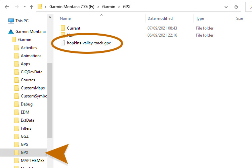The height and width of the screenshot is (168, 252).
Task: Open the CustomSymbols folder
Action: 34,96
